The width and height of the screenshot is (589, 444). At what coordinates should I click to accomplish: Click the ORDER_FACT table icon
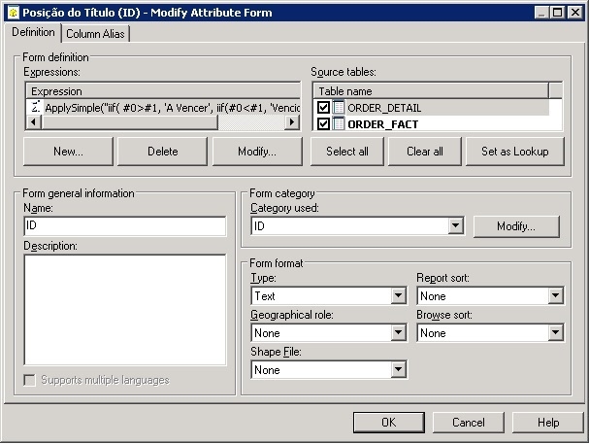coord(339,123)
